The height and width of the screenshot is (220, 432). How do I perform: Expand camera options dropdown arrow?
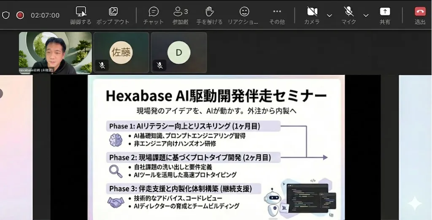tap(329, 16)
